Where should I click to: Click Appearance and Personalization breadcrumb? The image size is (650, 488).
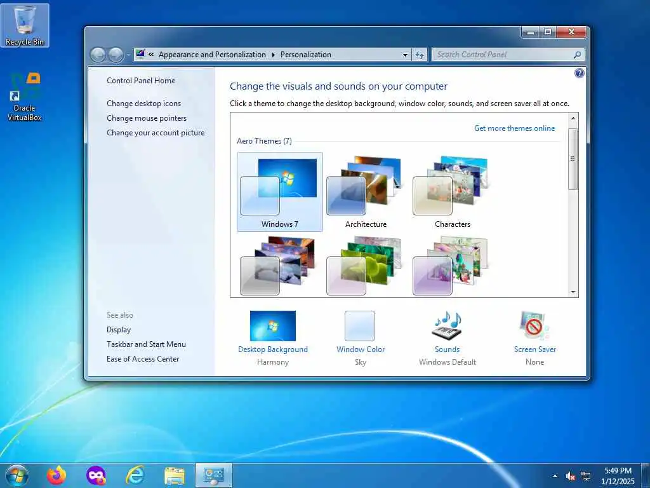point(212,55)
